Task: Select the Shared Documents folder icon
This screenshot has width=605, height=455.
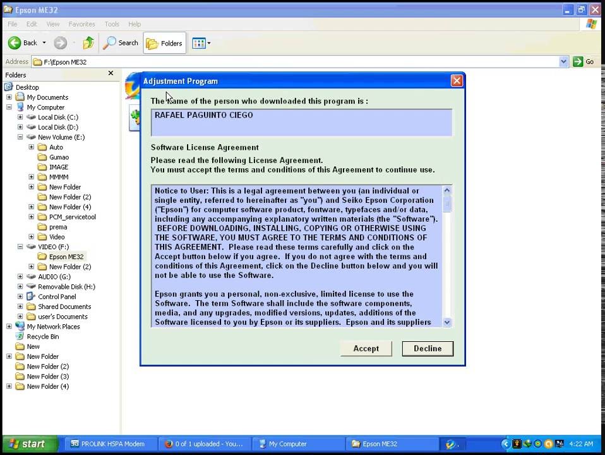Action: pyautogui.click(x=31, y=306)
